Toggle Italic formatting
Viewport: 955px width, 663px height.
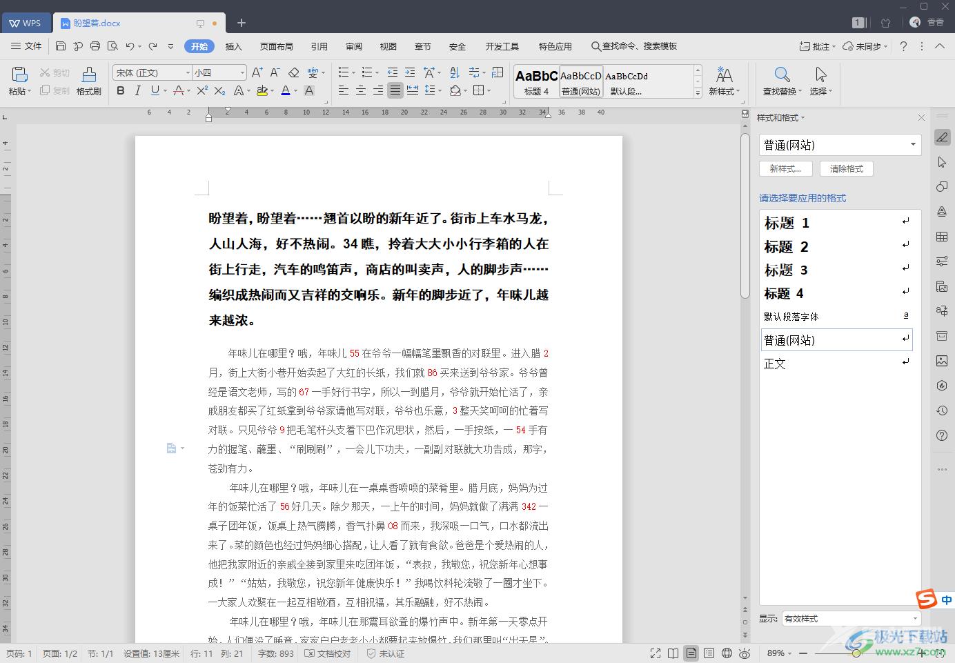[137, 90]
